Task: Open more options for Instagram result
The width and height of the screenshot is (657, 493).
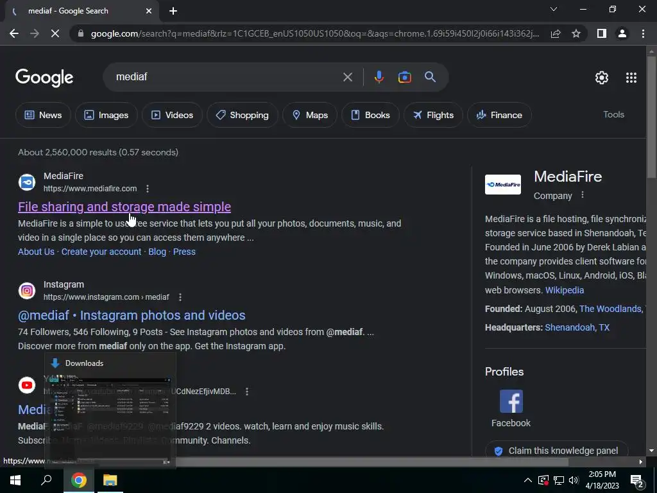Action: point(180,297)
